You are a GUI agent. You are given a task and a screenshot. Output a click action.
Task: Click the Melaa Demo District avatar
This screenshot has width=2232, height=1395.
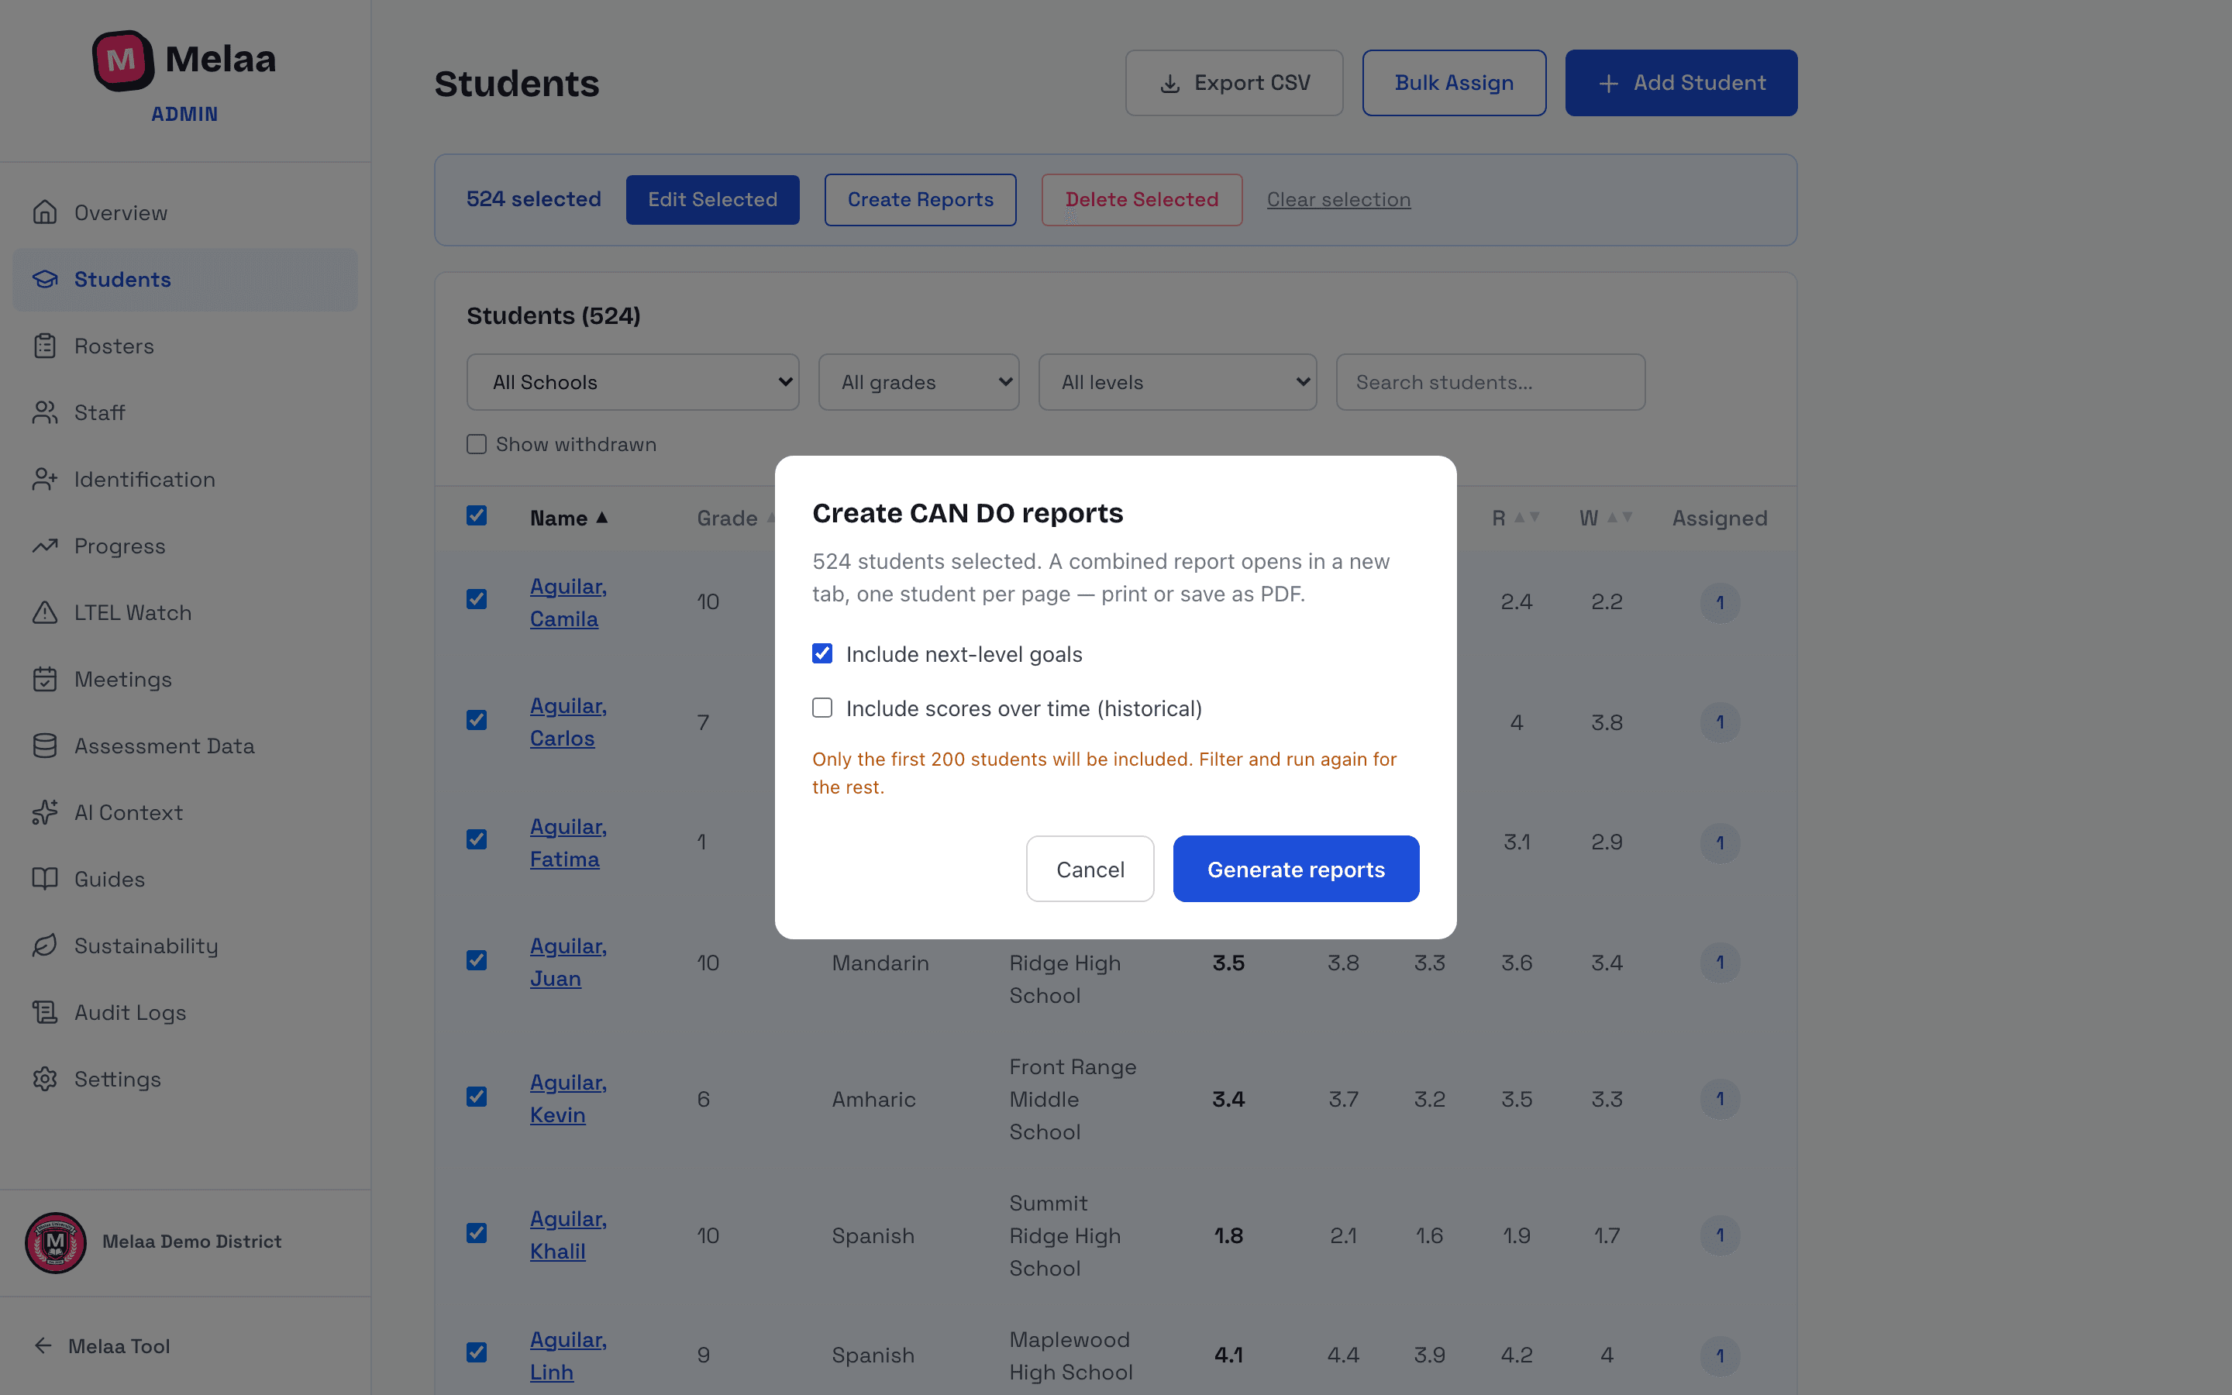click(x=55, y=1242)
